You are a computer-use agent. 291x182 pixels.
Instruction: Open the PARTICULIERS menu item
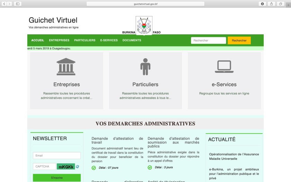[85, 40]
